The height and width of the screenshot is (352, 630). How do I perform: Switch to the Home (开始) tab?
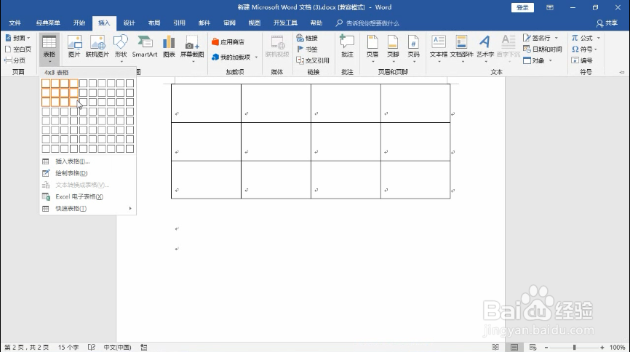coord(79,23)
